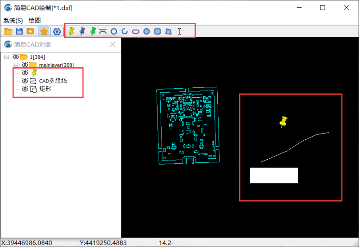359x247 pixels.
Task: Hide the mainlayer[300] layer
Action: pyautogui.click(x=25, y=65)
